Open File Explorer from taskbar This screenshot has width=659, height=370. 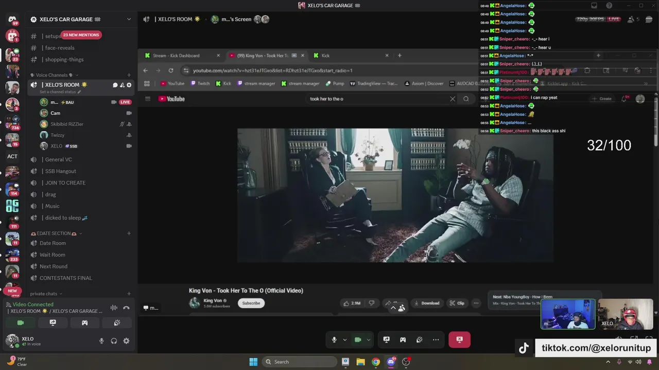click(x=360, y=362)
